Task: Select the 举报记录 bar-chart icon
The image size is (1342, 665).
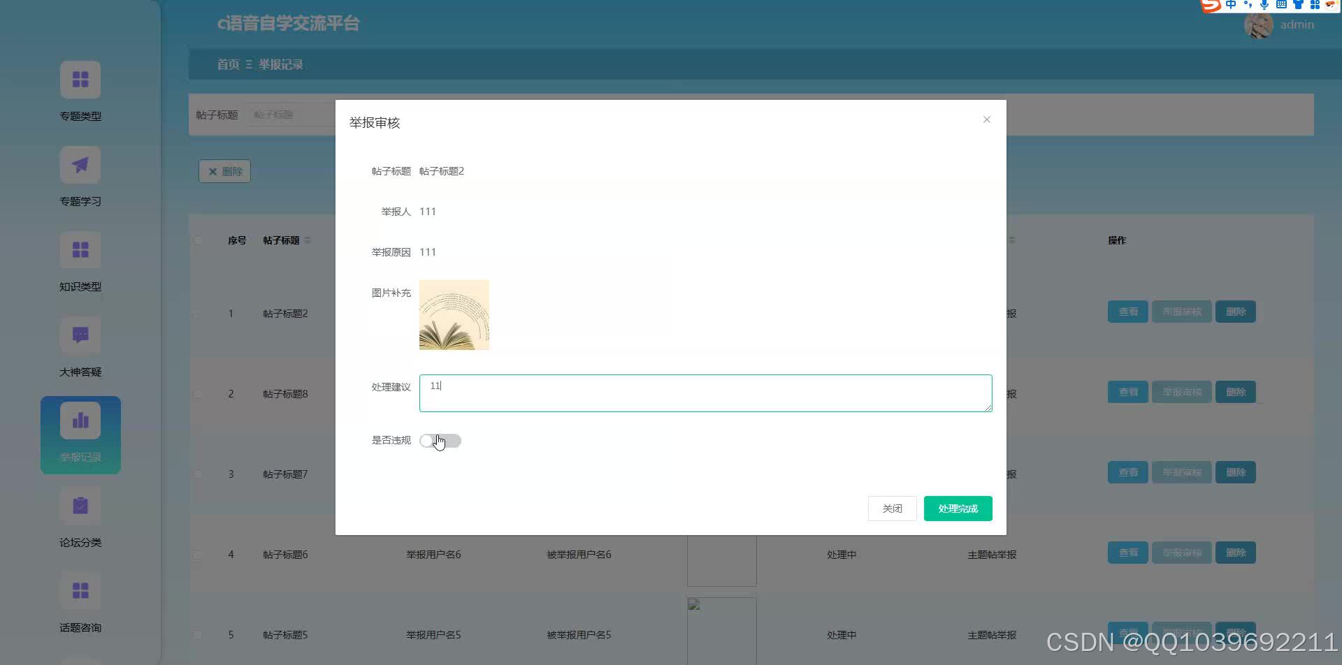Action: [x=80, y=419]
